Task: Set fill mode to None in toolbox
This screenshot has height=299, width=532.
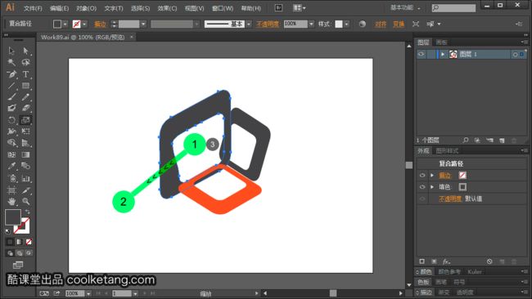Action: 29,242
